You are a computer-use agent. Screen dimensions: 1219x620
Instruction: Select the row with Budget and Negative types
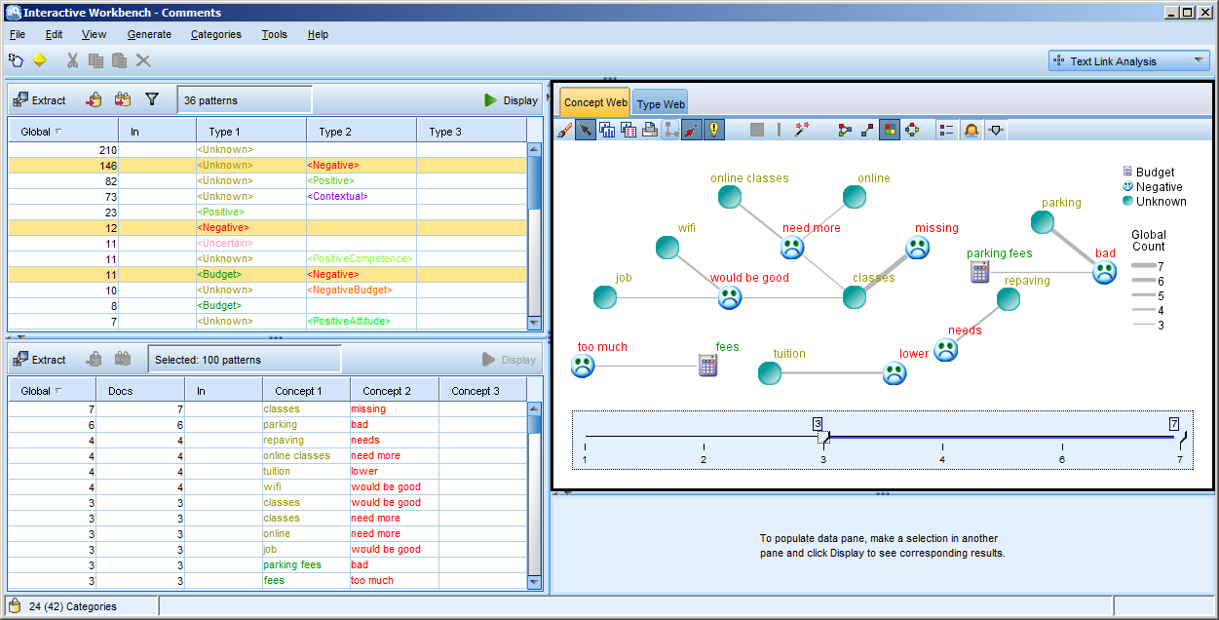pyautogui.click(x=273, y=274)
